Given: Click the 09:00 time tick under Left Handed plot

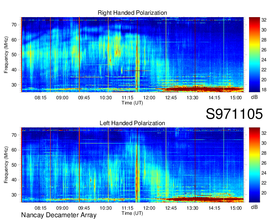Looking at the screenshot, I should pos(62,208).
